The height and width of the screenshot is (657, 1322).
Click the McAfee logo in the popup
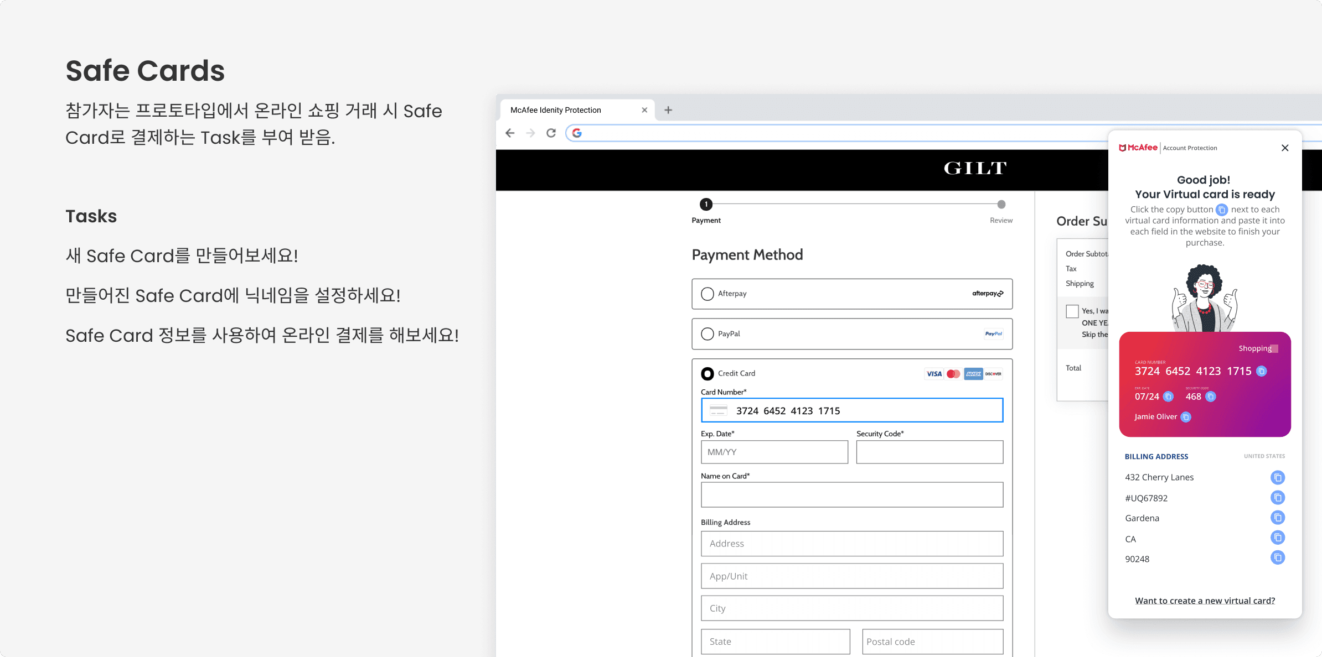pos(1138,148)
